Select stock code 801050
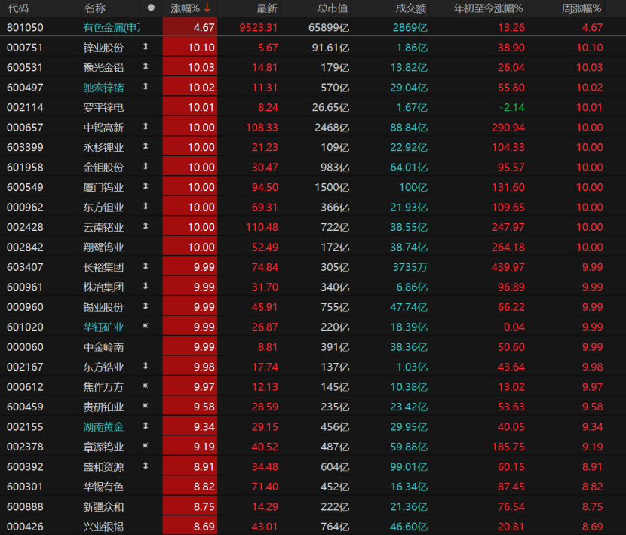Image resolution: width=626 pixels, height=535 pixels. point(25,28)
